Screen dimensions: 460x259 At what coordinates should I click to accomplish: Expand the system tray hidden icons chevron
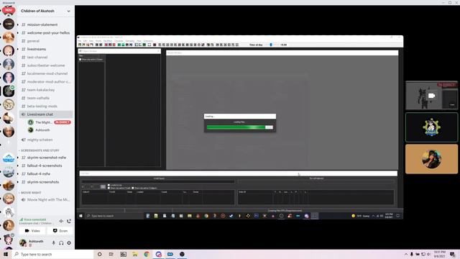[x=406, y=254]
